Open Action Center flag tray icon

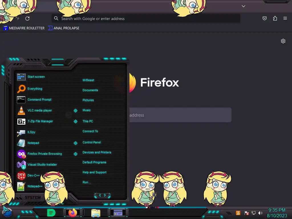[x=247, y=213]
